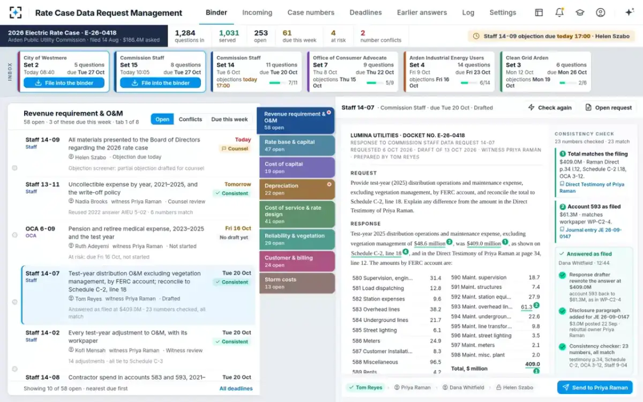The height and width of the screenshot is (402, 643).
Task: Open the layout panel icon in header
Action: click(539, 12)
